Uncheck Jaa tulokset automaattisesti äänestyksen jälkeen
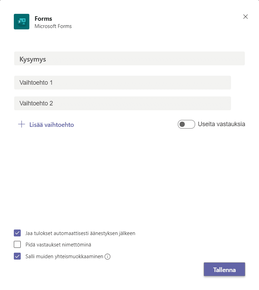The height and width of the screenshot is (290, 259). pyautogui.click(x=17, y=233)
